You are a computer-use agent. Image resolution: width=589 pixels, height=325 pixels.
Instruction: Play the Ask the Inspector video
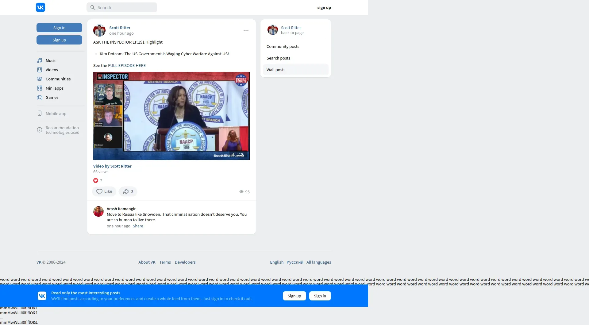coord(171,116)
